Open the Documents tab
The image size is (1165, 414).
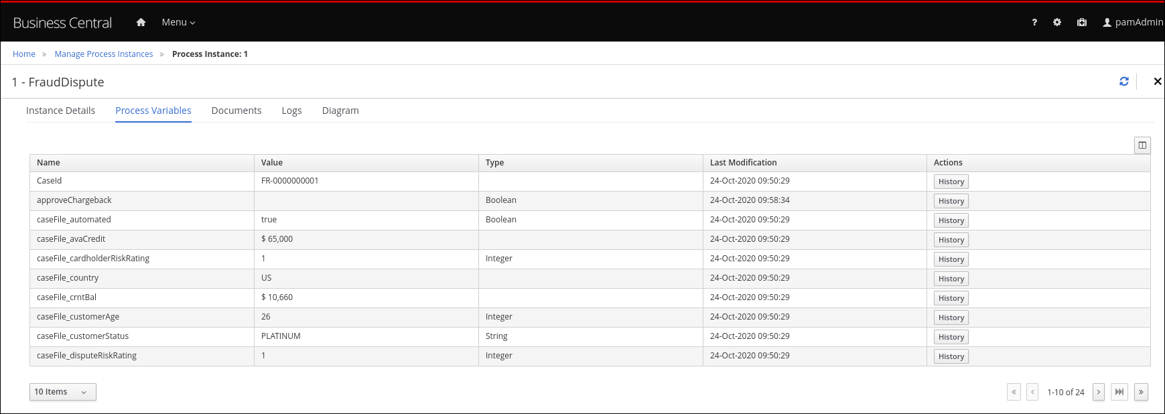point(236,111)
